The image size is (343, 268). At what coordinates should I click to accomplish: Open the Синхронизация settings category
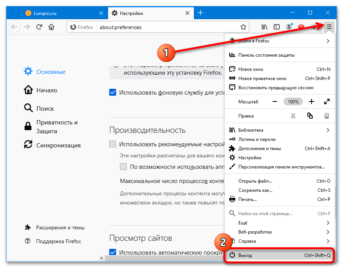pos(52,145)
